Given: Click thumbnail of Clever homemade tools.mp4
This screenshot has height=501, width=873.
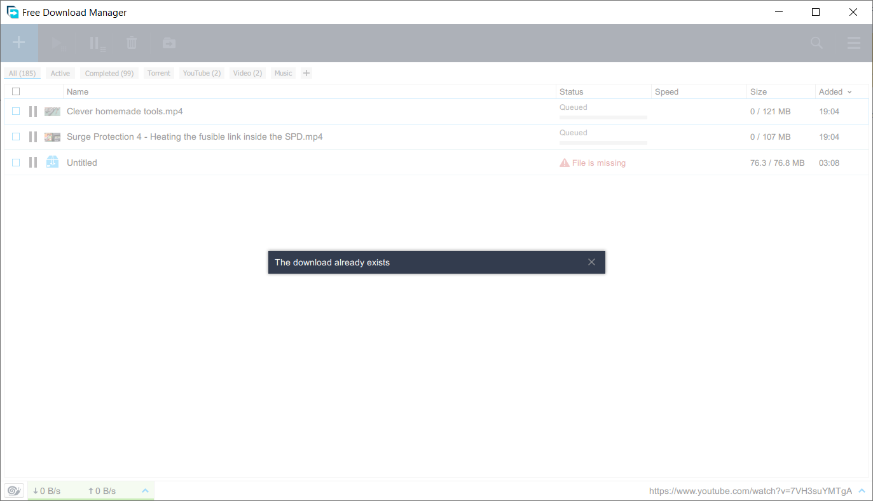Looking at the screenshot, I should click(x=52, y=111).
